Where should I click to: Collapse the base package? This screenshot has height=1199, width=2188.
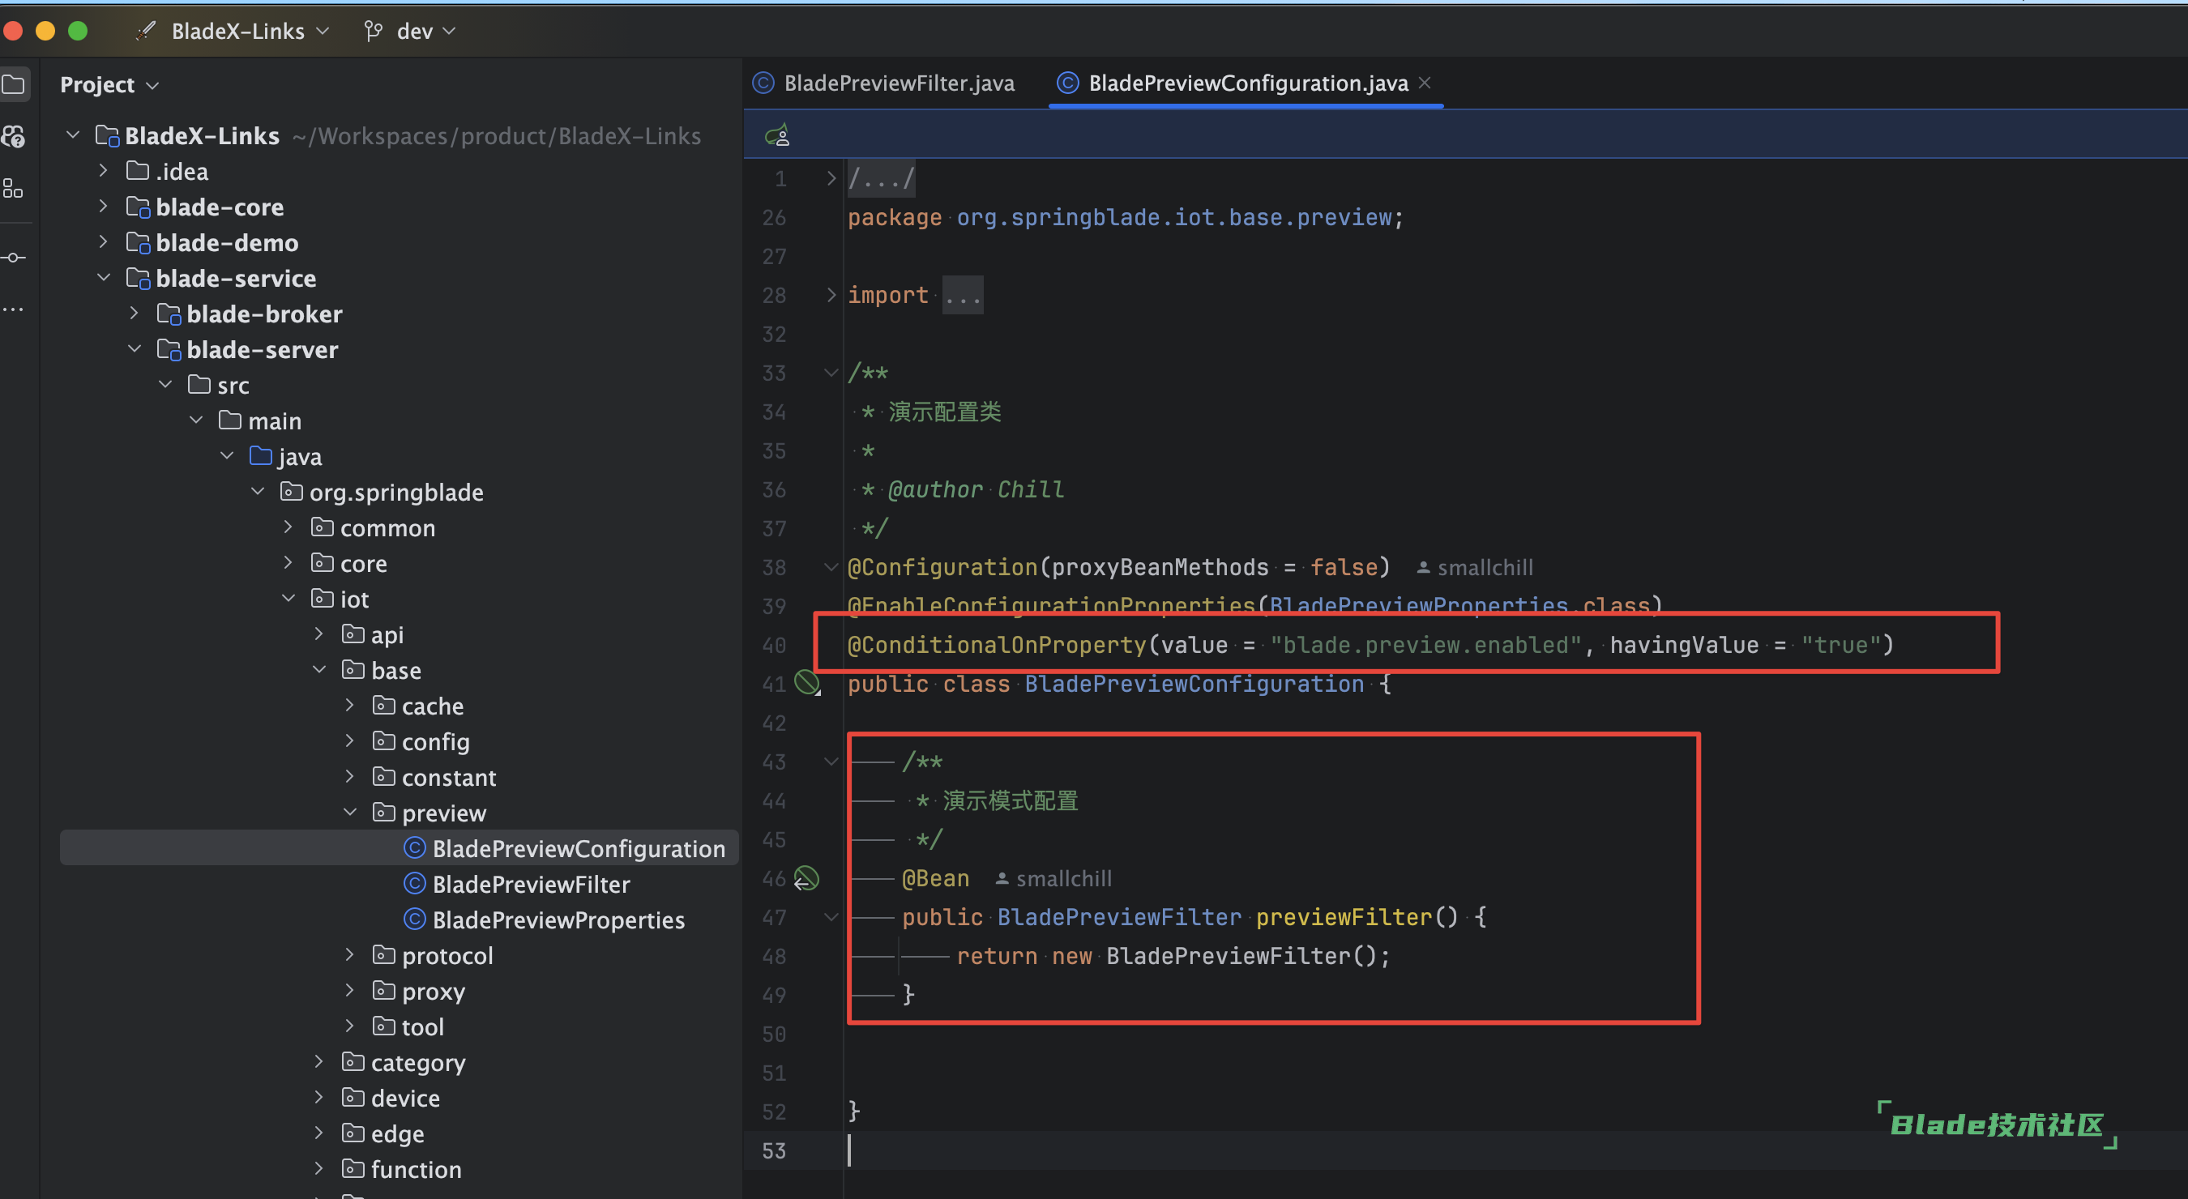(x=318, y=670)
